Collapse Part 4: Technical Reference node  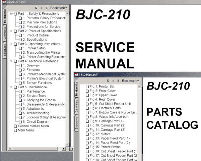(x=11, y=61)
